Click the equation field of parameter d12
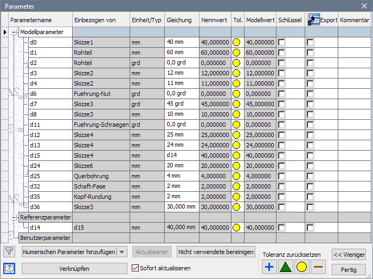The height and width of the screenshot is (279, 373). click(x=181, y=135)
